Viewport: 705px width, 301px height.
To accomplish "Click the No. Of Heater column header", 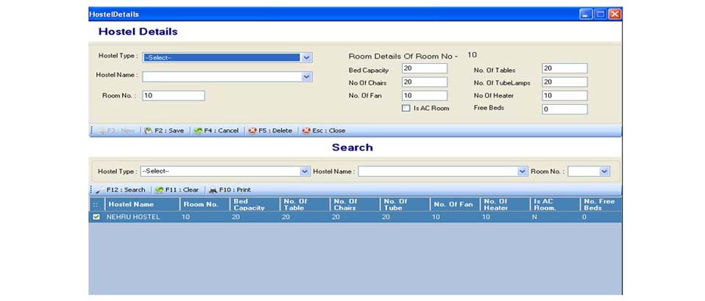I will point(505,205).
